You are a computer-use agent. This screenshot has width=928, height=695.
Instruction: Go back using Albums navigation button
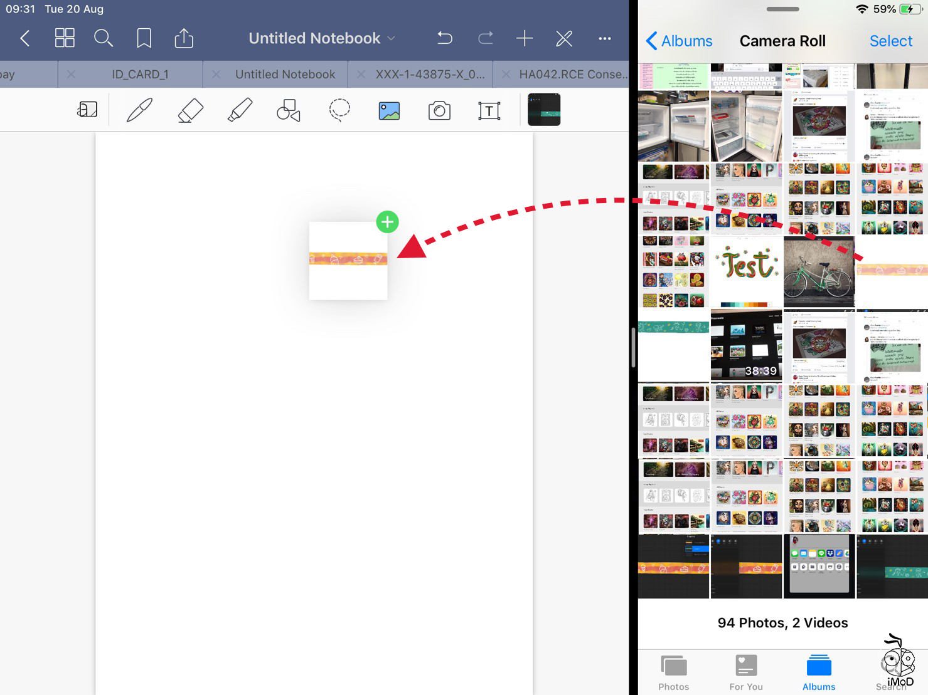click(680, 40)
